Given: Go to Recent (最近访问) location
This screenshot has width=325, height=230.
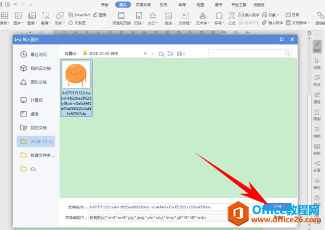Looking at the screenshot, I should point(36,54).
